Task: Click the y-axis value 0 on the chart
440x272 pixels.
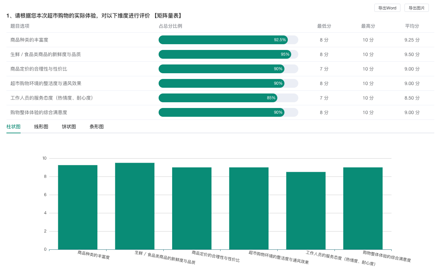Action: coord(45,249)
